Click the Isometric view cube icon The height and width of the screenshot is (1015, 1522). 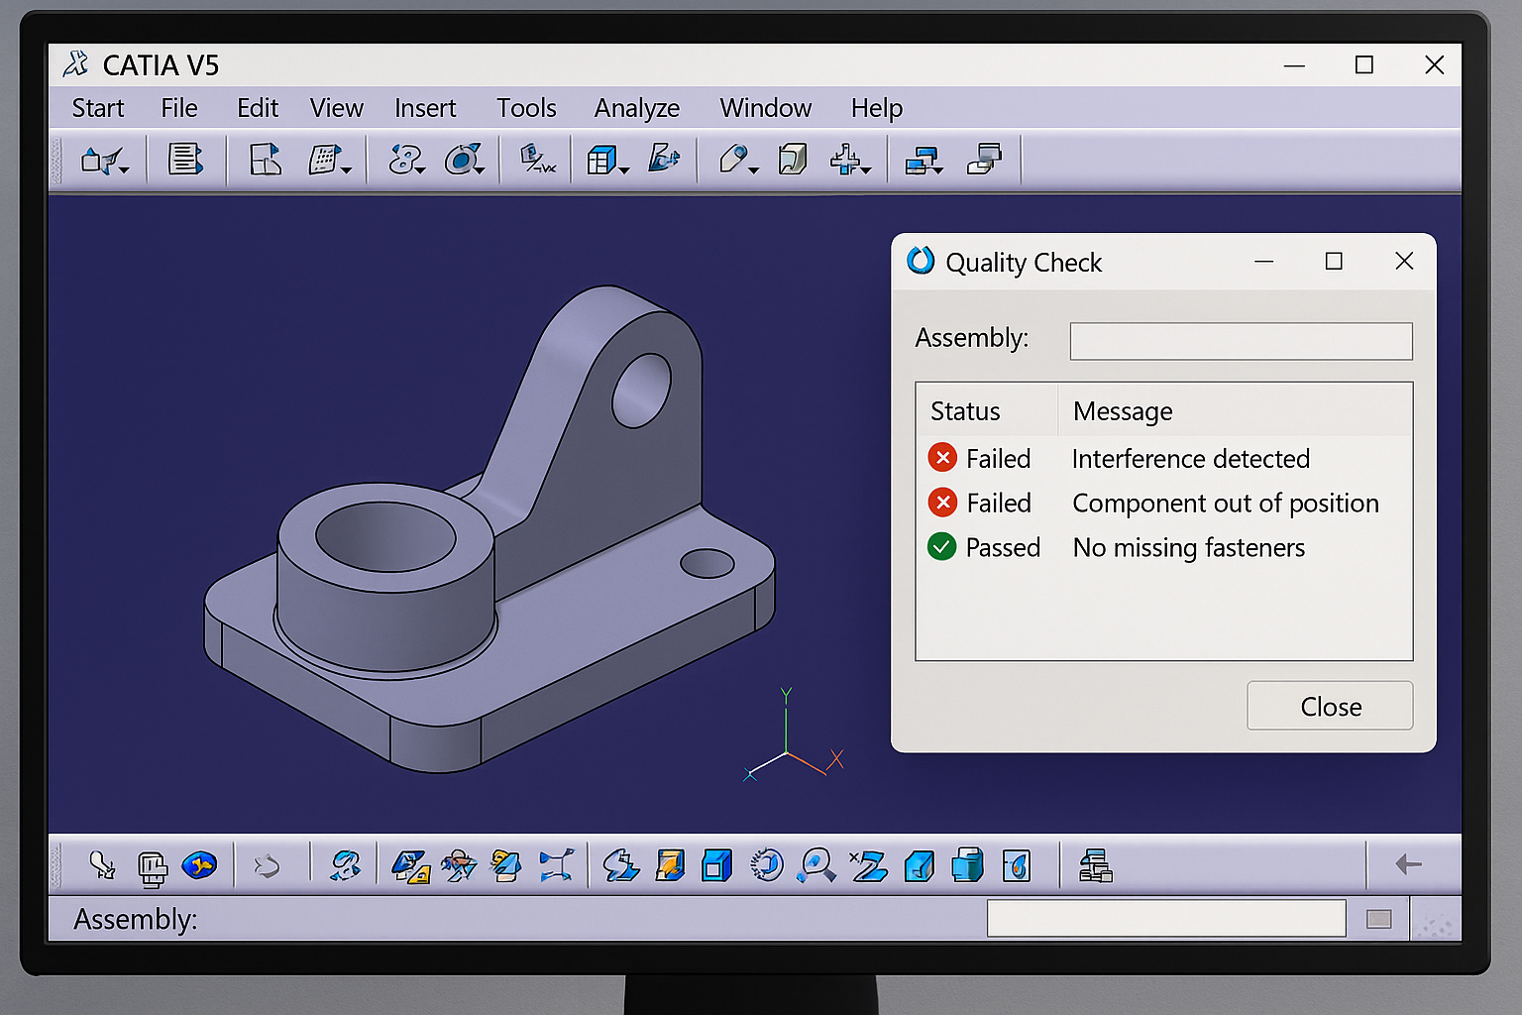pyautogui.click(x=717, y=865)
